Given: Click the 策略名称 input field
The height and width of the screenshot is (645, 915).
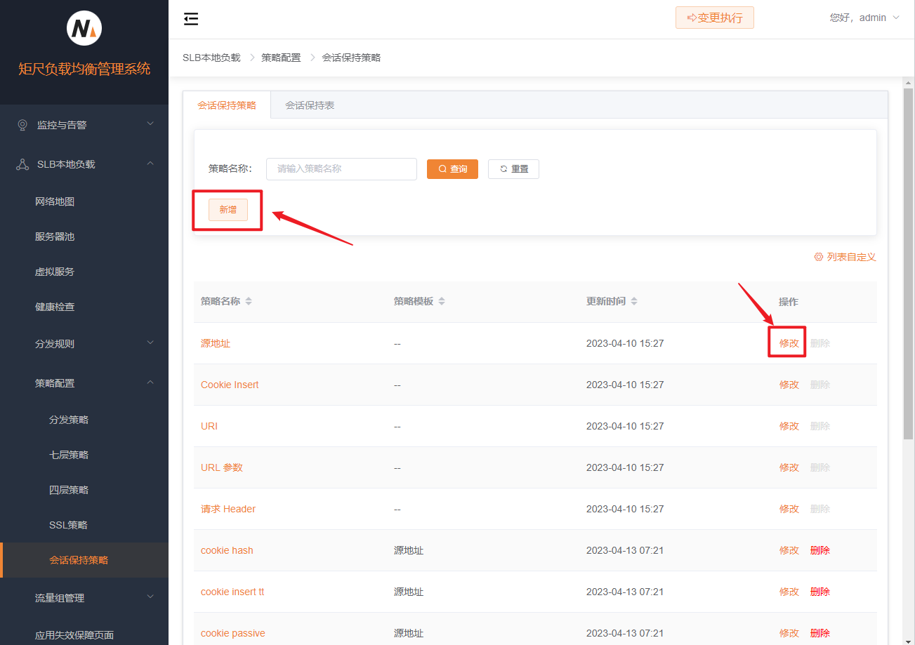Looking at the screenshot, I should pos(341,169).
